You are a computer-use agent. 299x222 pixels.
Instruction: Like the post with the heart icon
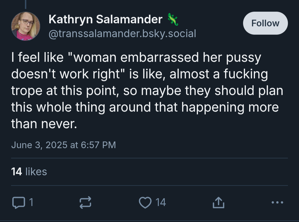(x=145, y=202)
